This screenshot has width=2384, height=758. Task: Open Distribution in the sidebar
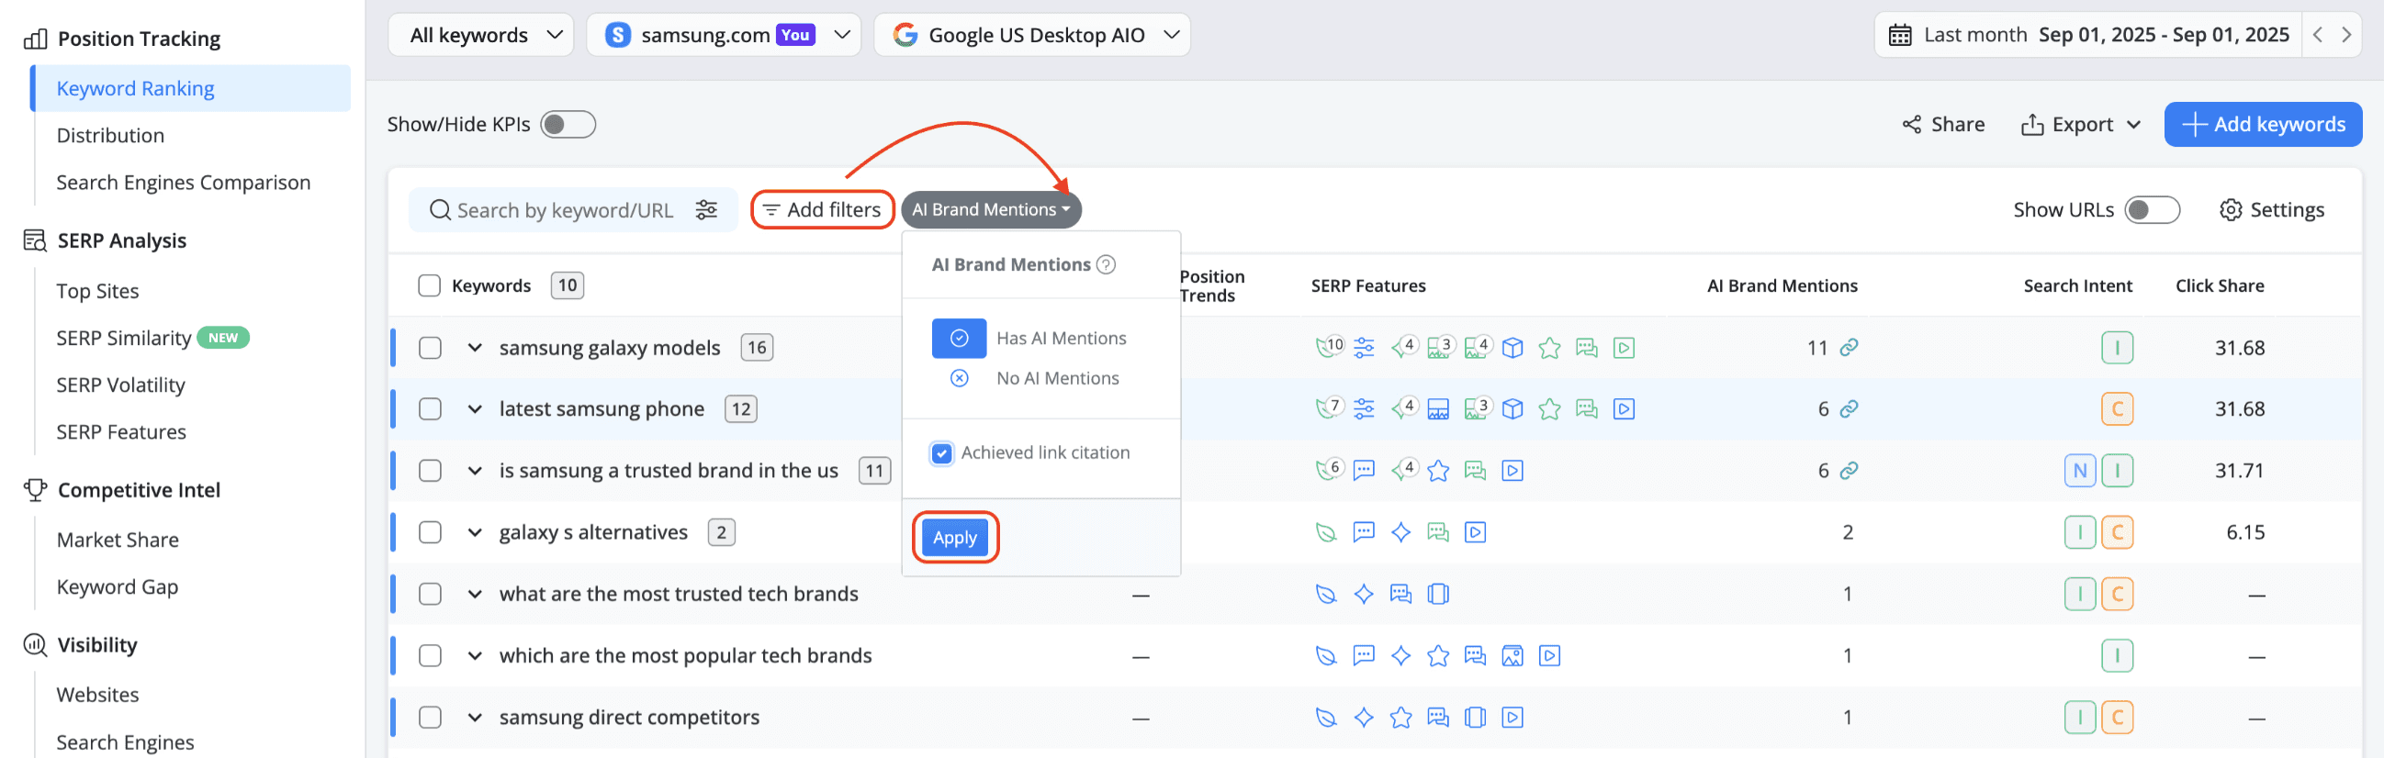(x=110, y=136)
